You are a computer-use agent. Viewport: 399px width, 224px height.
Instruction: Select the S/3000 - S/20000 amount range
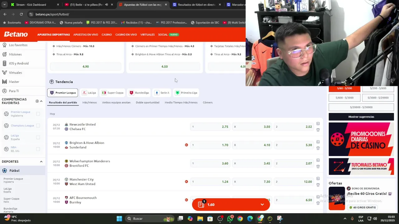click(x=378, y=98)
